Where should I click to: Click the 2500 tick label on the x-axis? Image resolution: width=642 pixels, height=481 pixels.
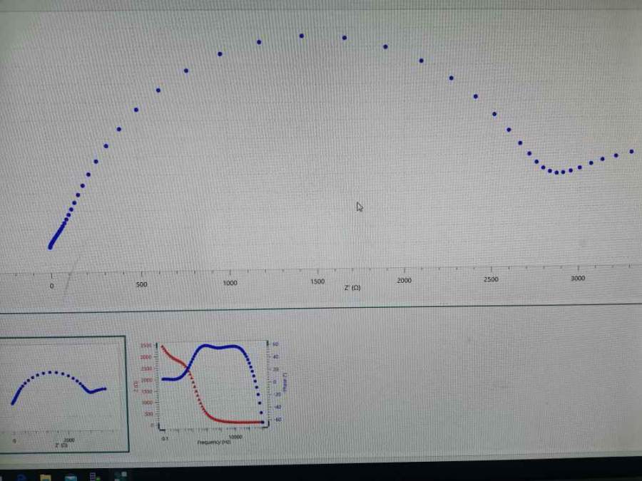pos(491,279)
